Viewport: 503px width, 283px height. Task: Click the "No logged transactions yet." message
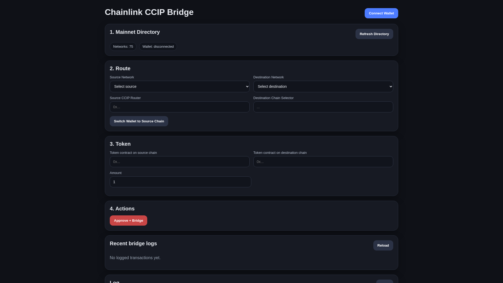coord(135,258)
